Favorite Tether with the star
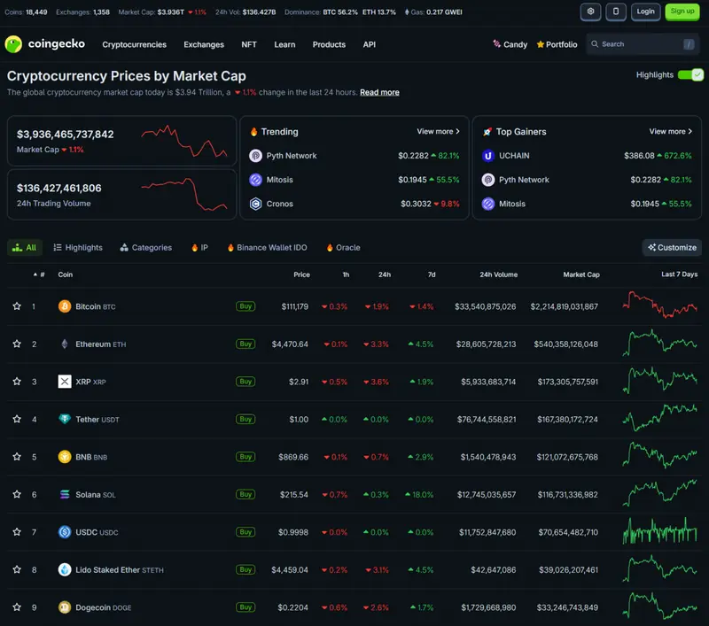 17,419
